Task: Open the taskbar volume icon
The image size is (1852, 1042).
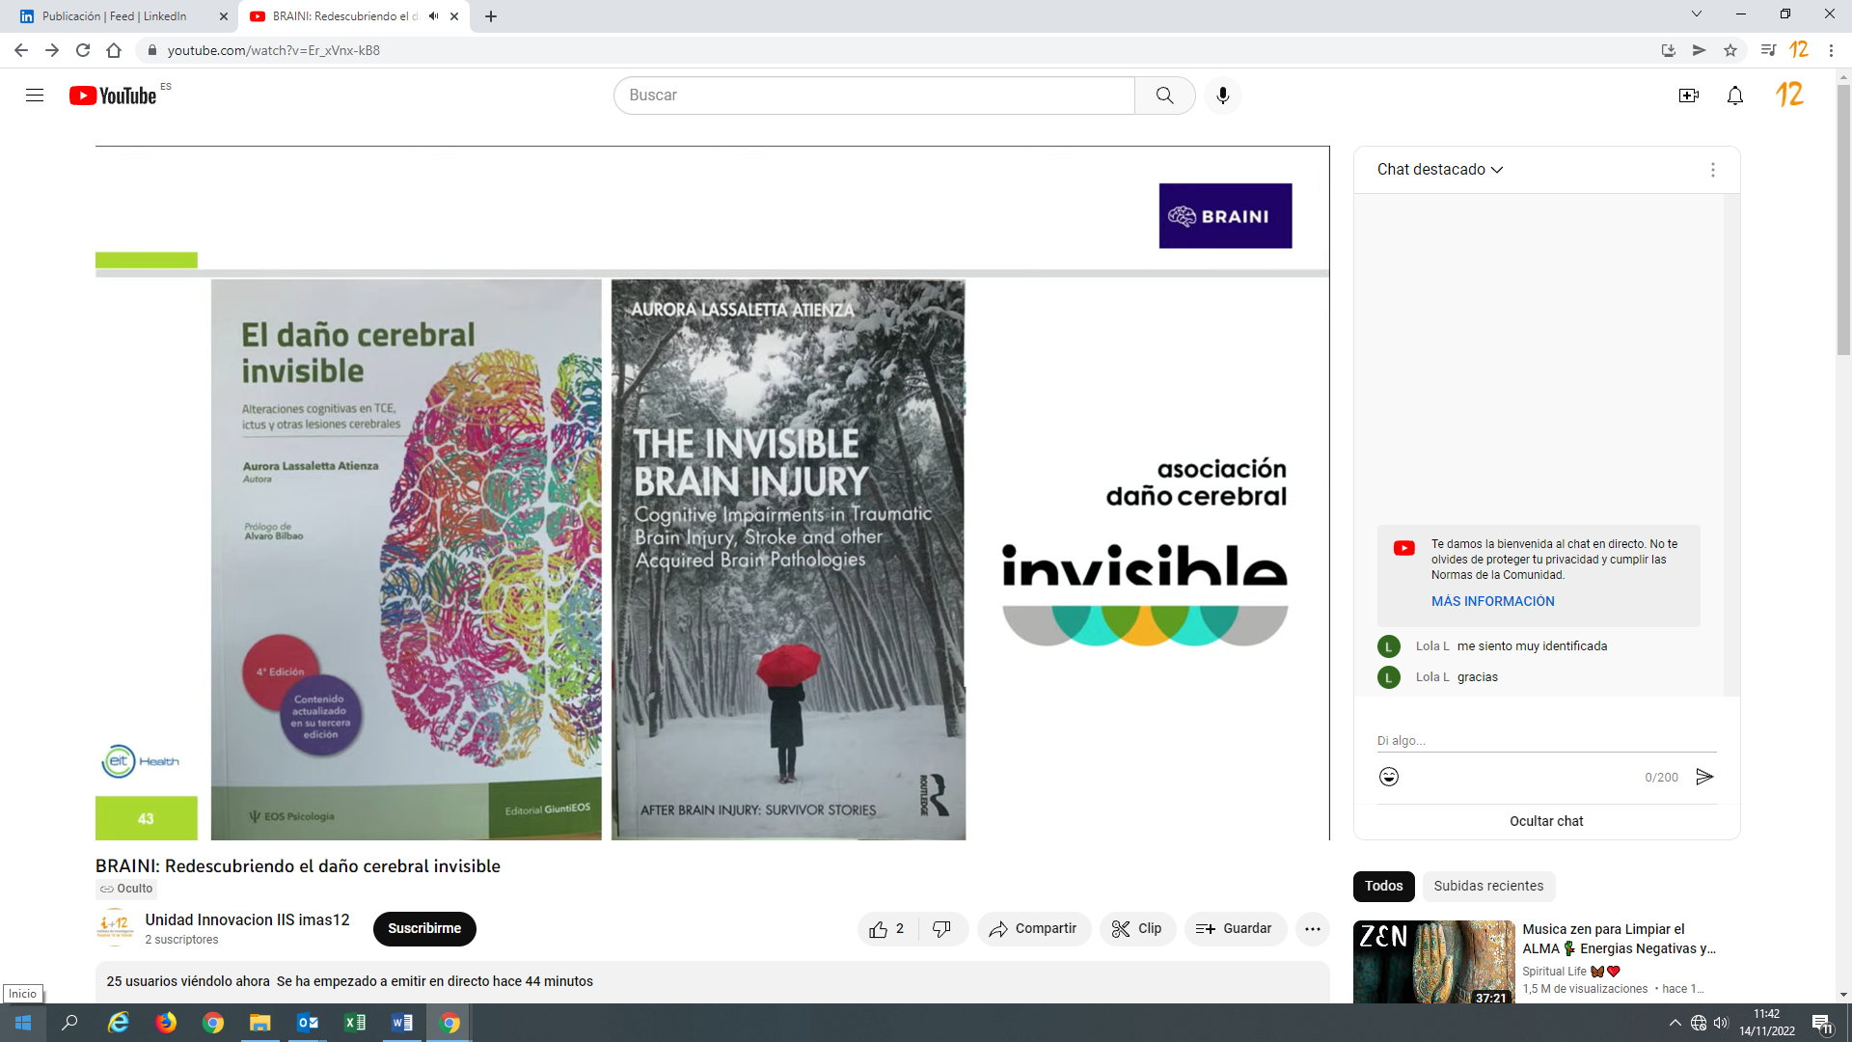Action: 1722,1023
